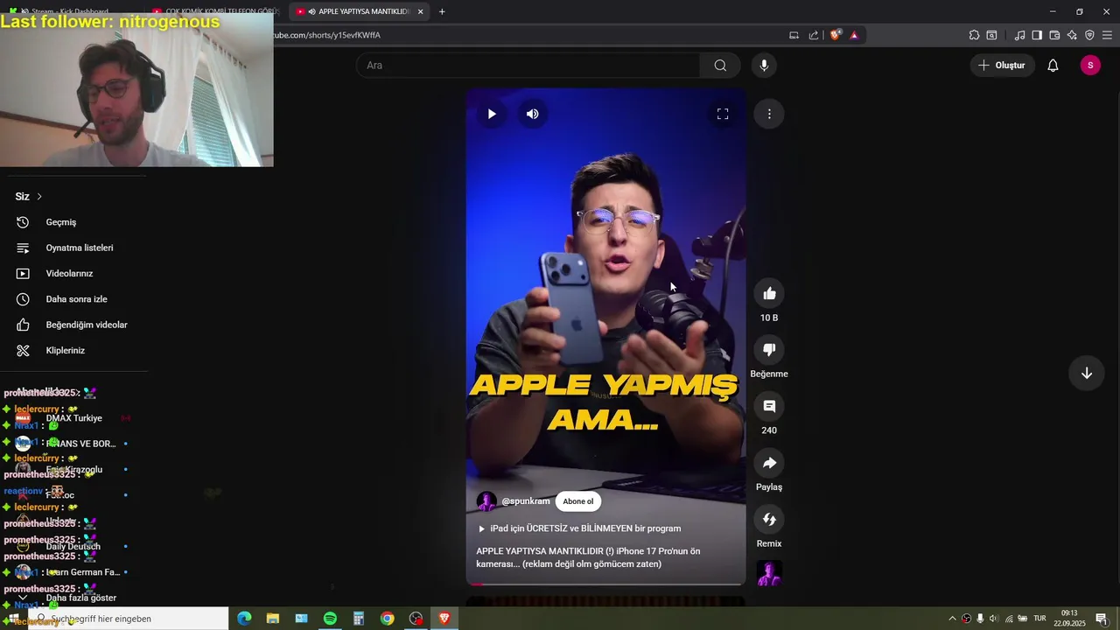Viewport: 1120px width, 630px height.
Task: Switch to the ÇOK KOMİK KOMBİ TELEFON tab
Action: tap(214, 11)
